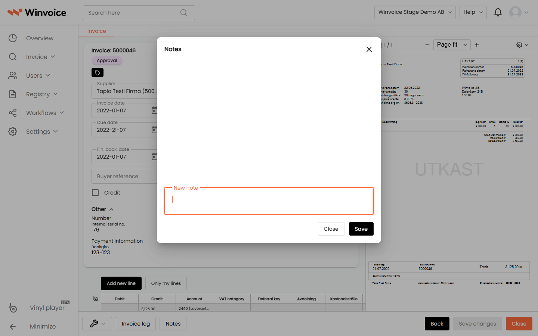Click the Back button
Screen dimensions: 538x336
[x=437, y=324]
